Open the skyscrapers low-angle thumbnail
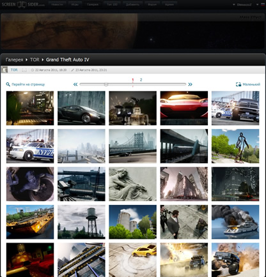 [x=184, y=184]
